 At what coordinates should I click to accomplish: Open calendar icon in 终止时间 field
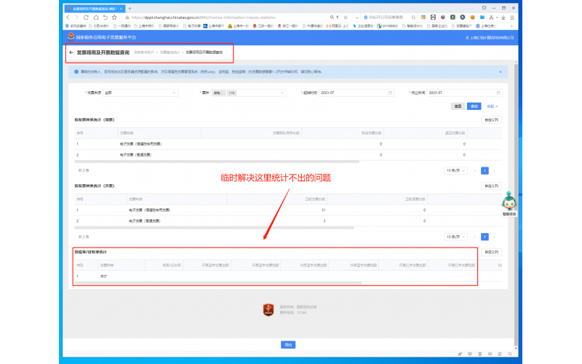[498, 92]
